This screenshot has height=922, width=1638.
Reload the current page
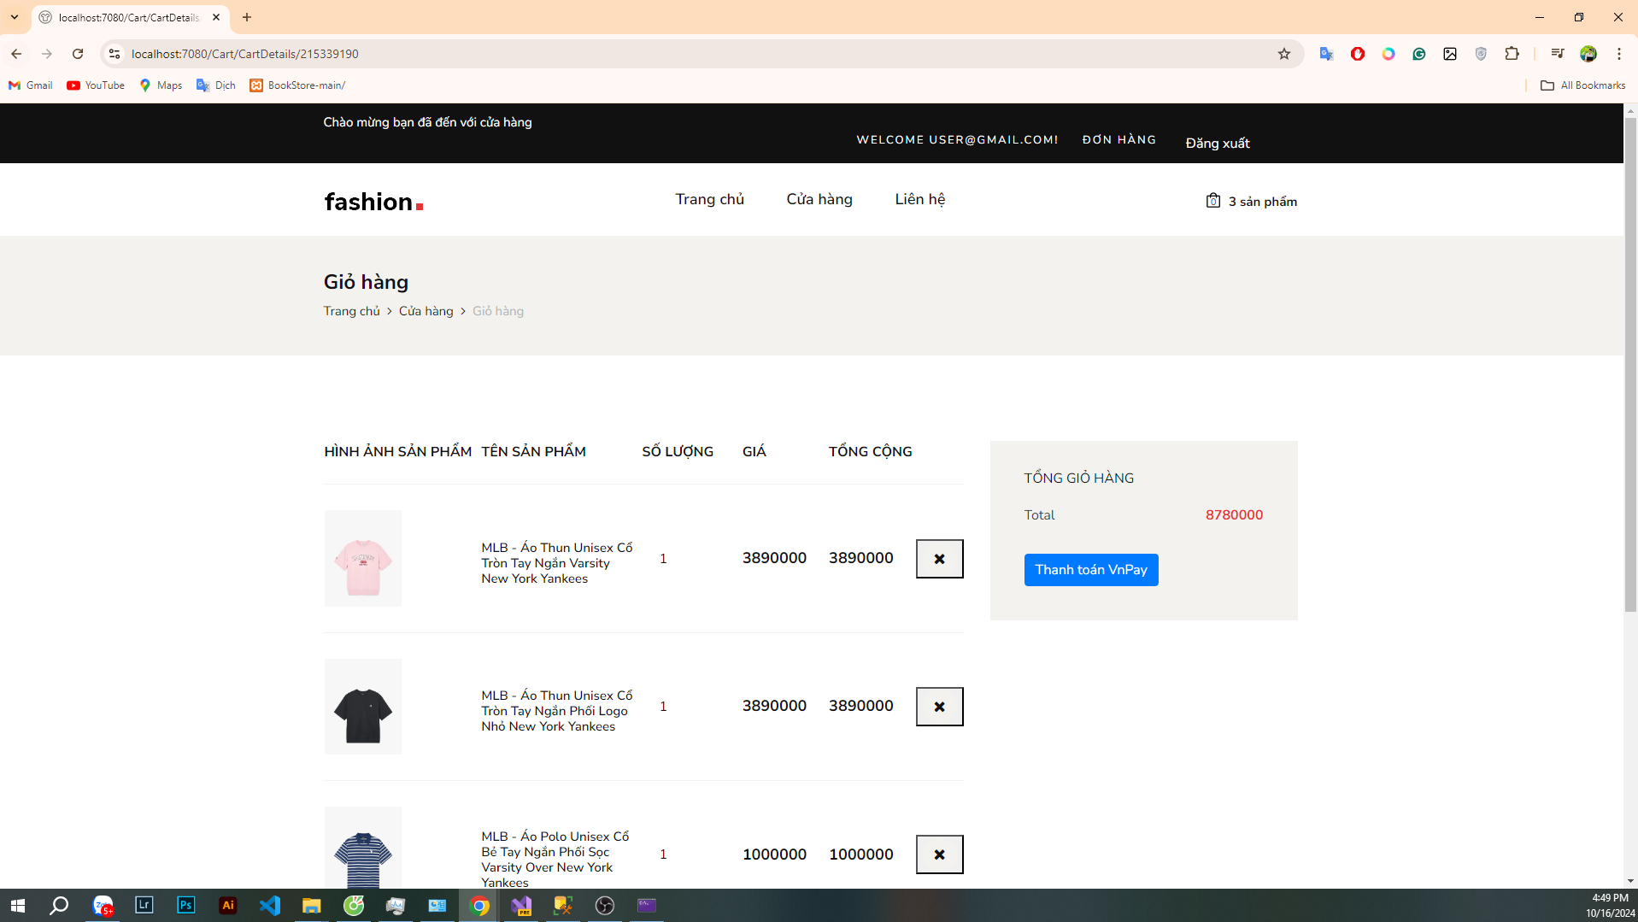pyautogui.click(x=78, y=54)
